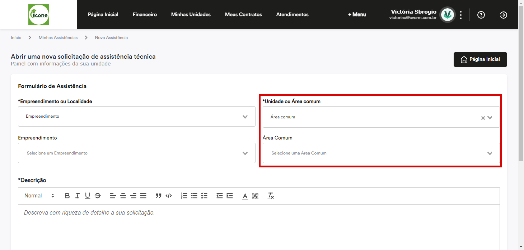Insert a blockquote
524x250 pixels.
[158, 196]
